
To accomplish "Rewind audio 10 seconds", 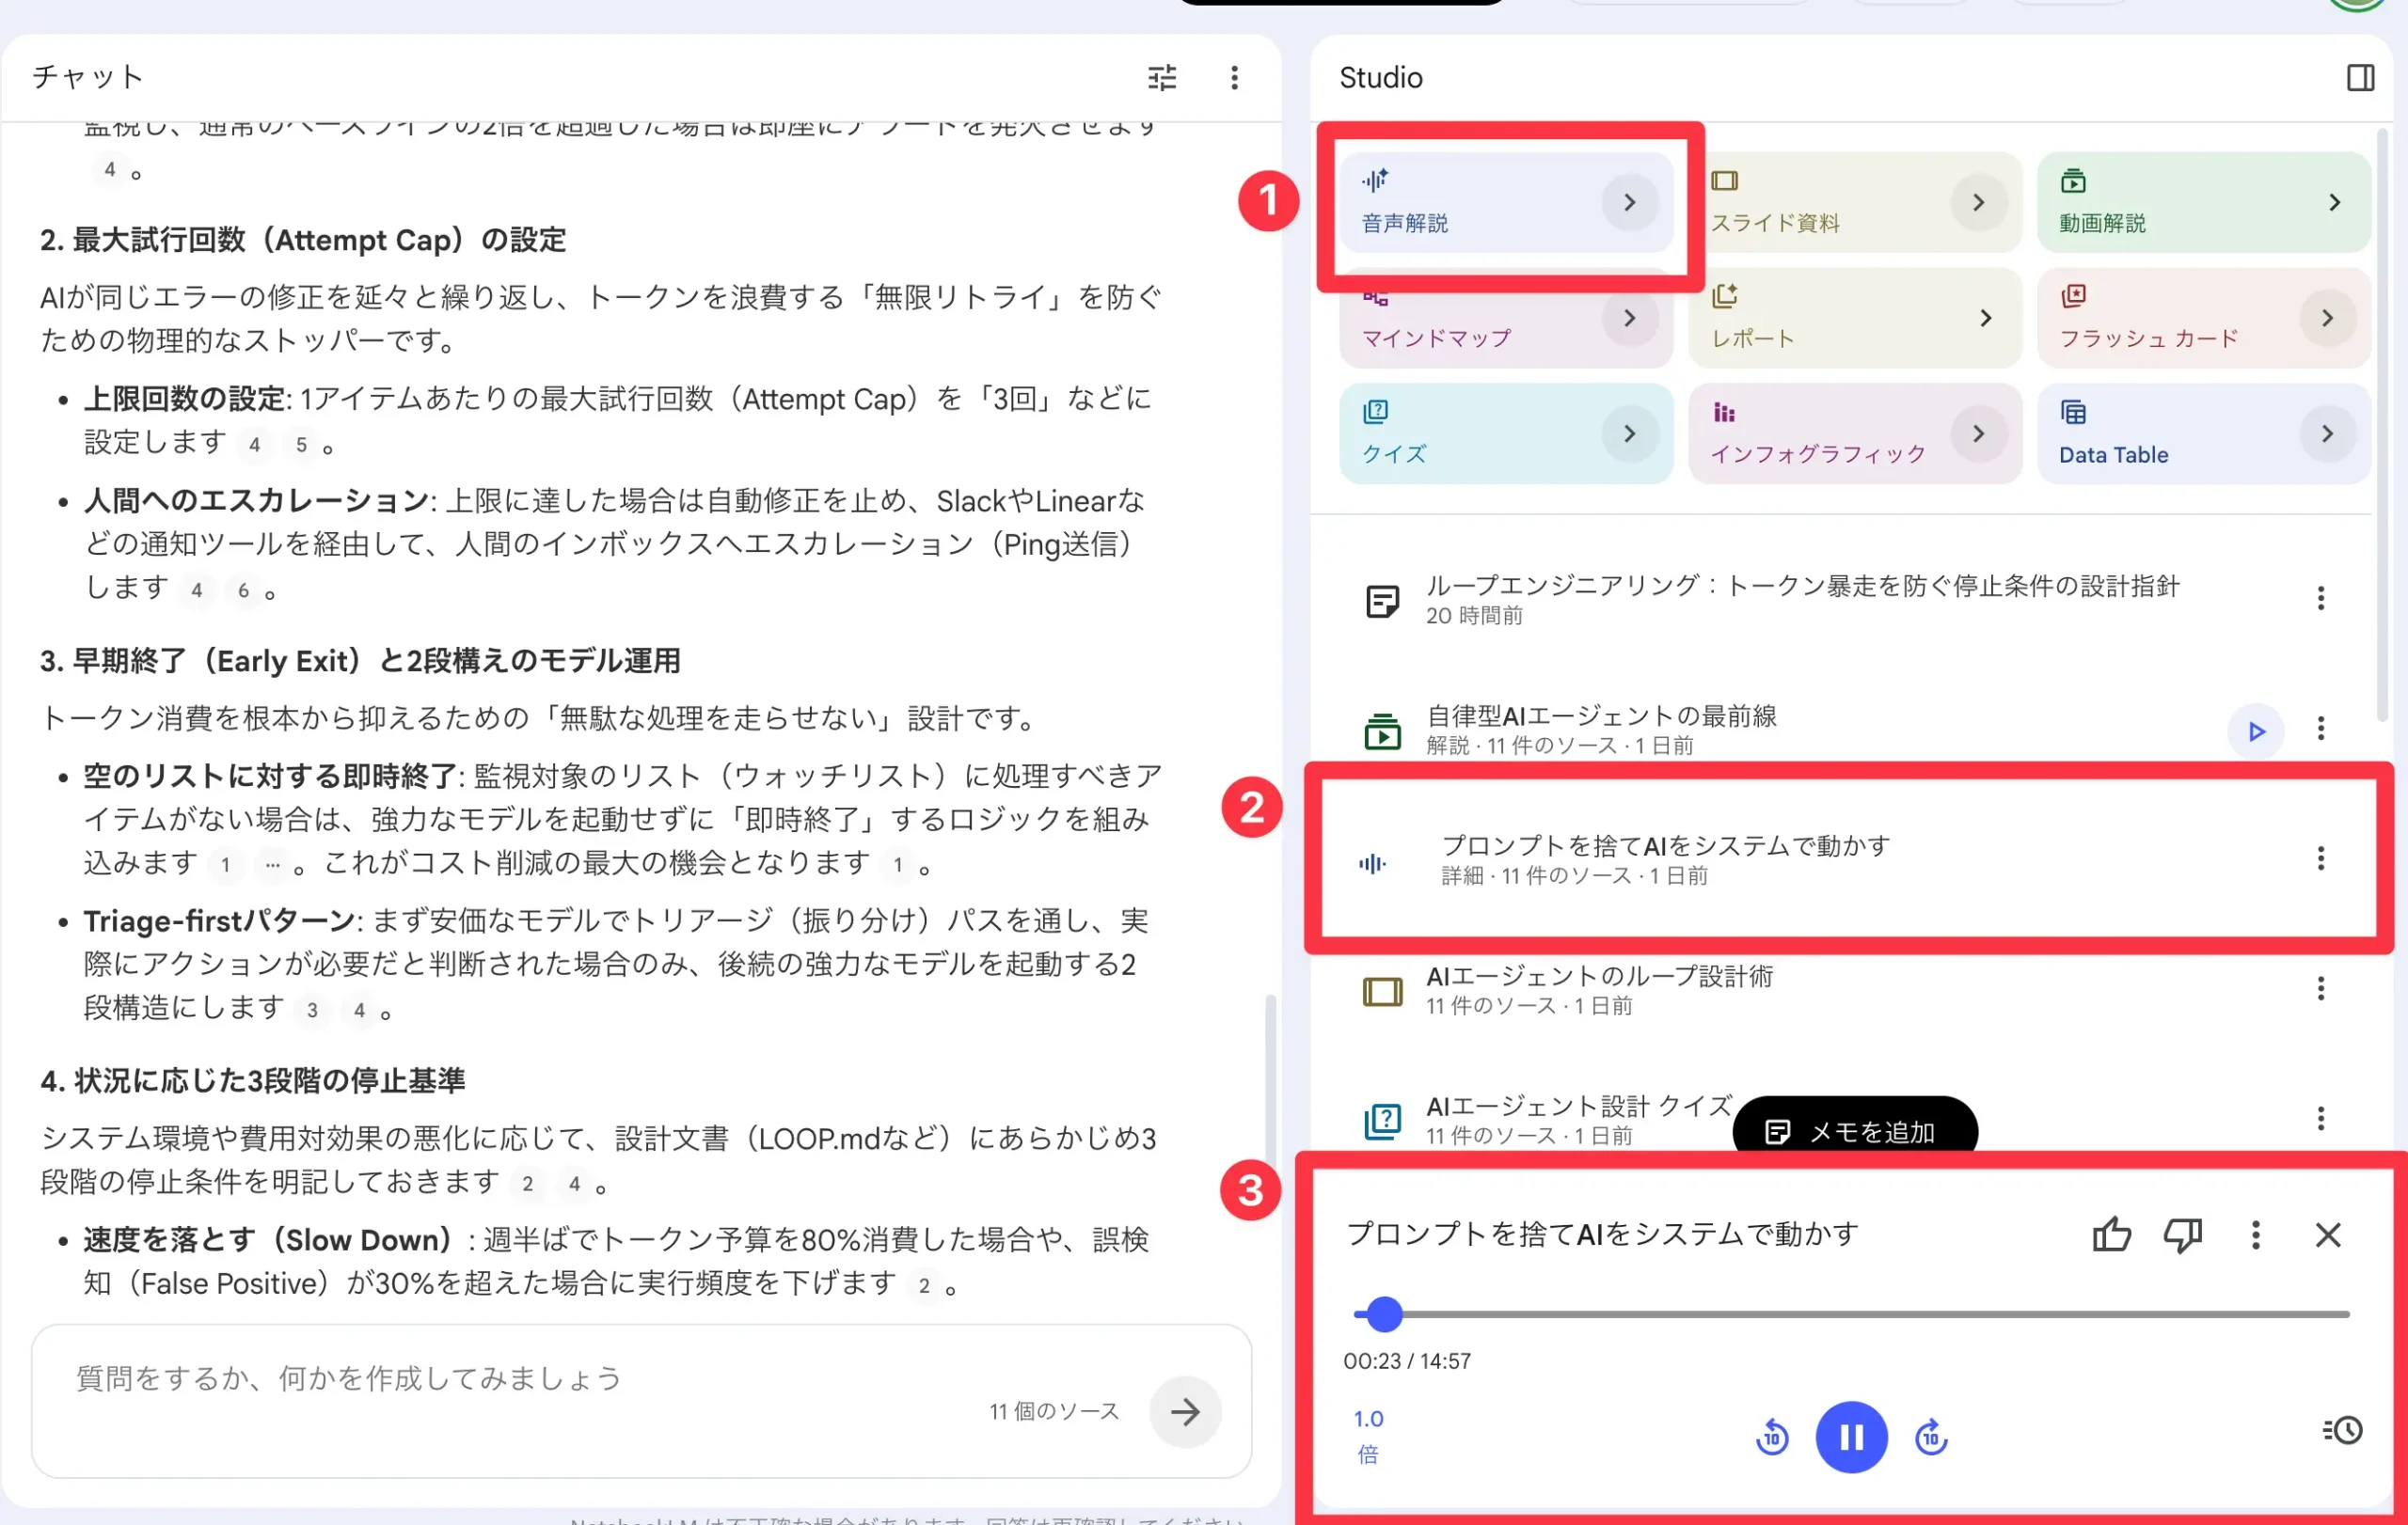I will (x=1772, y=1437).
